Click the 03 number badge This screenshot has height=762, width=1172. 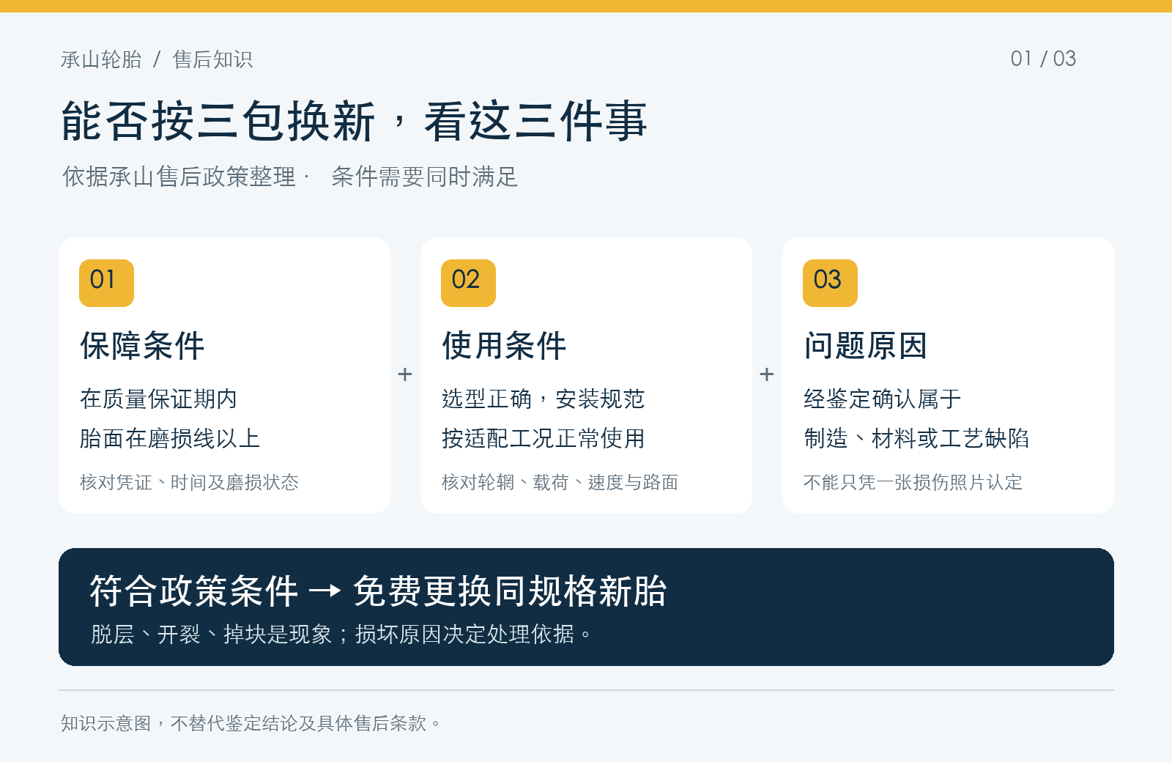point(830,283)
